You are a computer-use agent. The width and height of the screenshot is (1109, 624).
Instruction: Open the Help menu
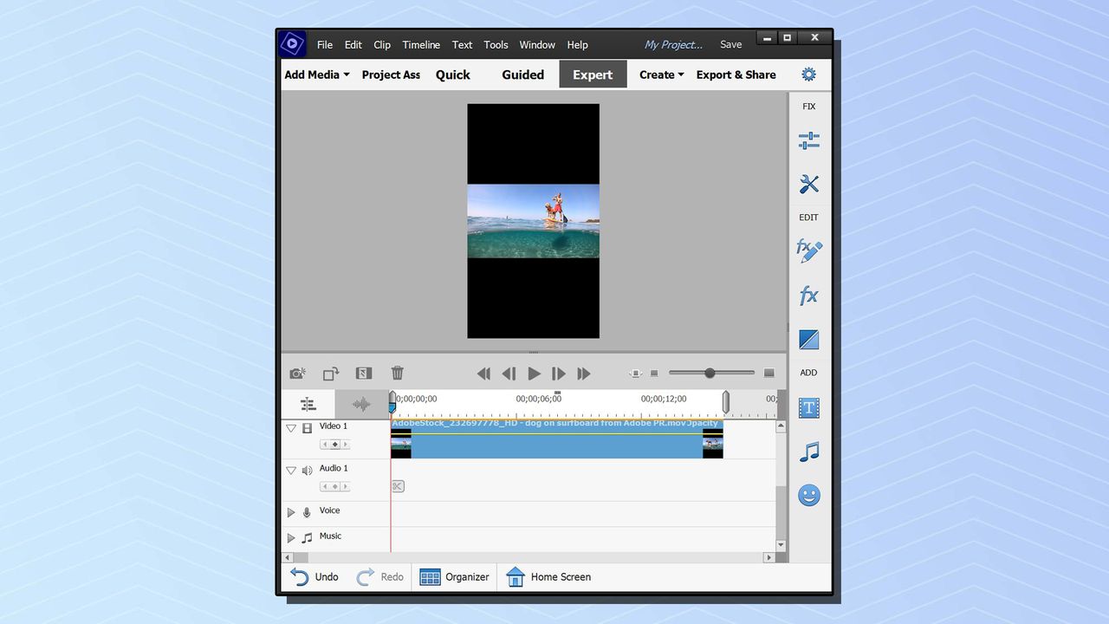pos(577,45)
